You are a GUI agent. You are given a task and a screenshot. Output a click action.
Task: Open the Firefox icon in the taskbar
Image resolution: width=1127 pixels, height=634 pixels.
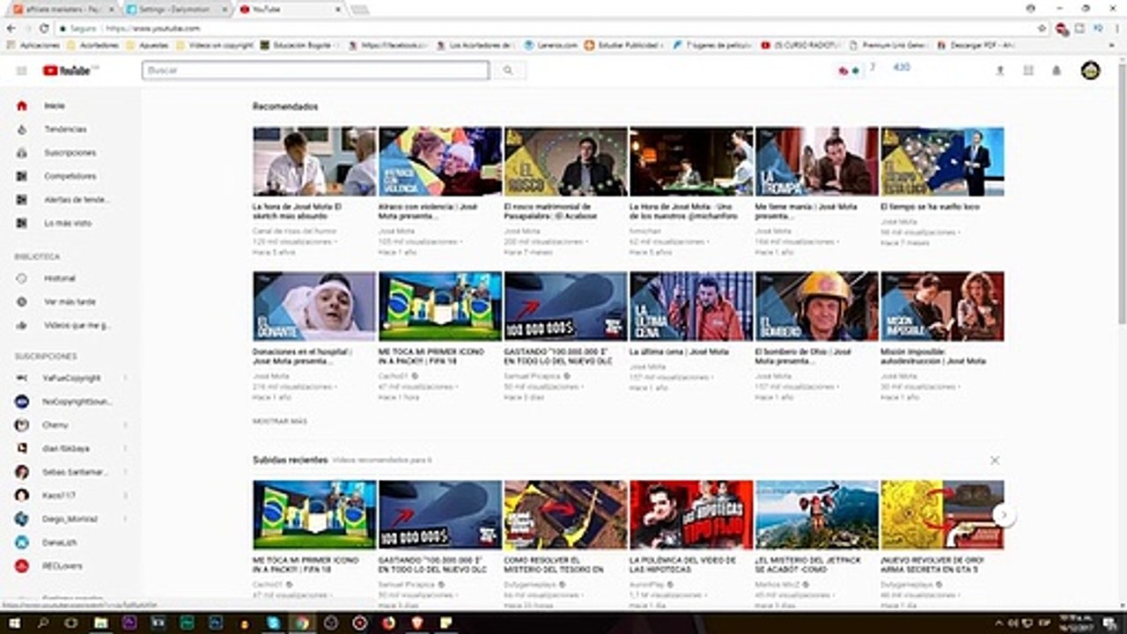coord(388,623)
